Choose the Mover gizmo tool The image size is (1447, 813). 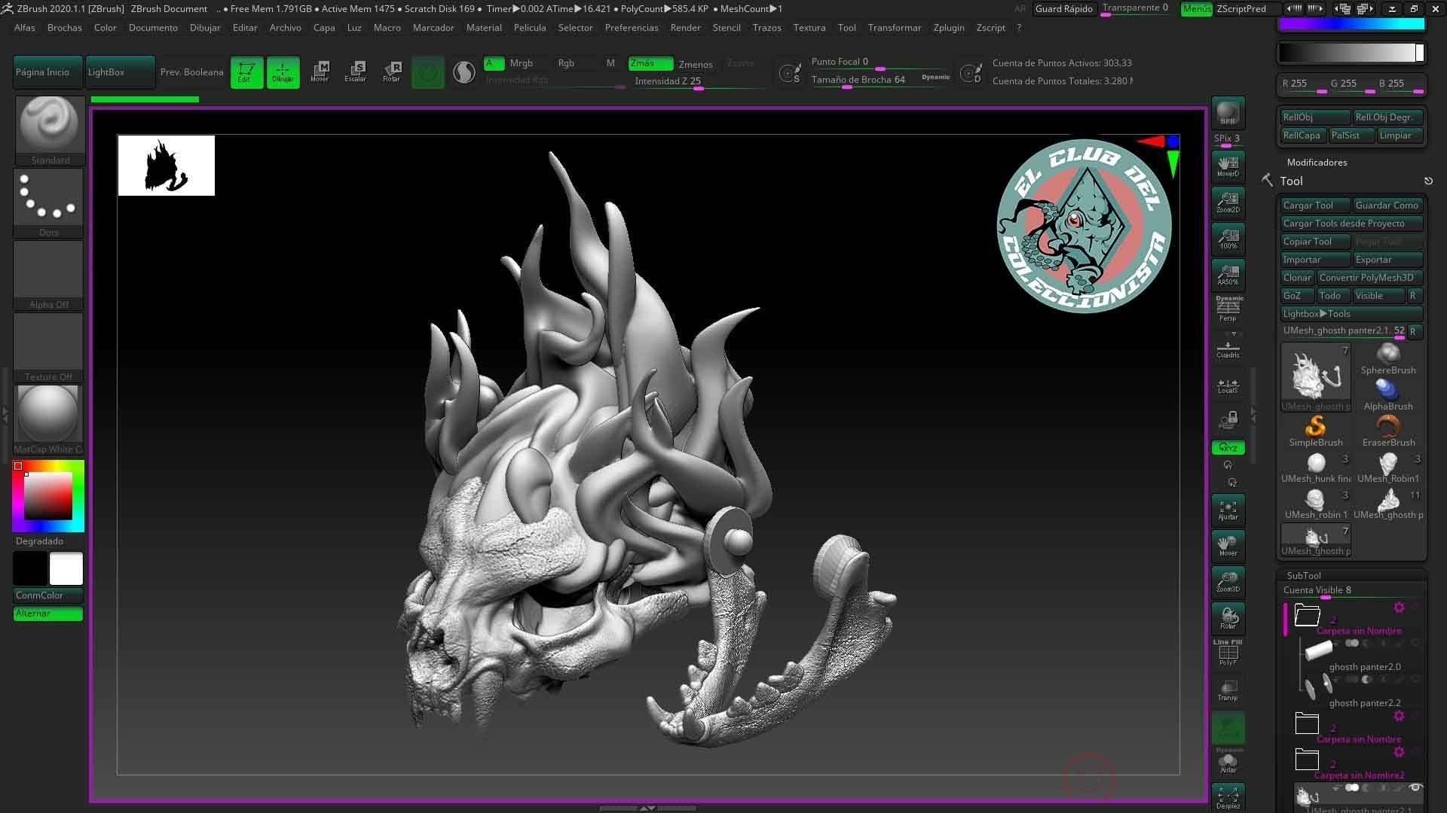click(x=320, y=72)
